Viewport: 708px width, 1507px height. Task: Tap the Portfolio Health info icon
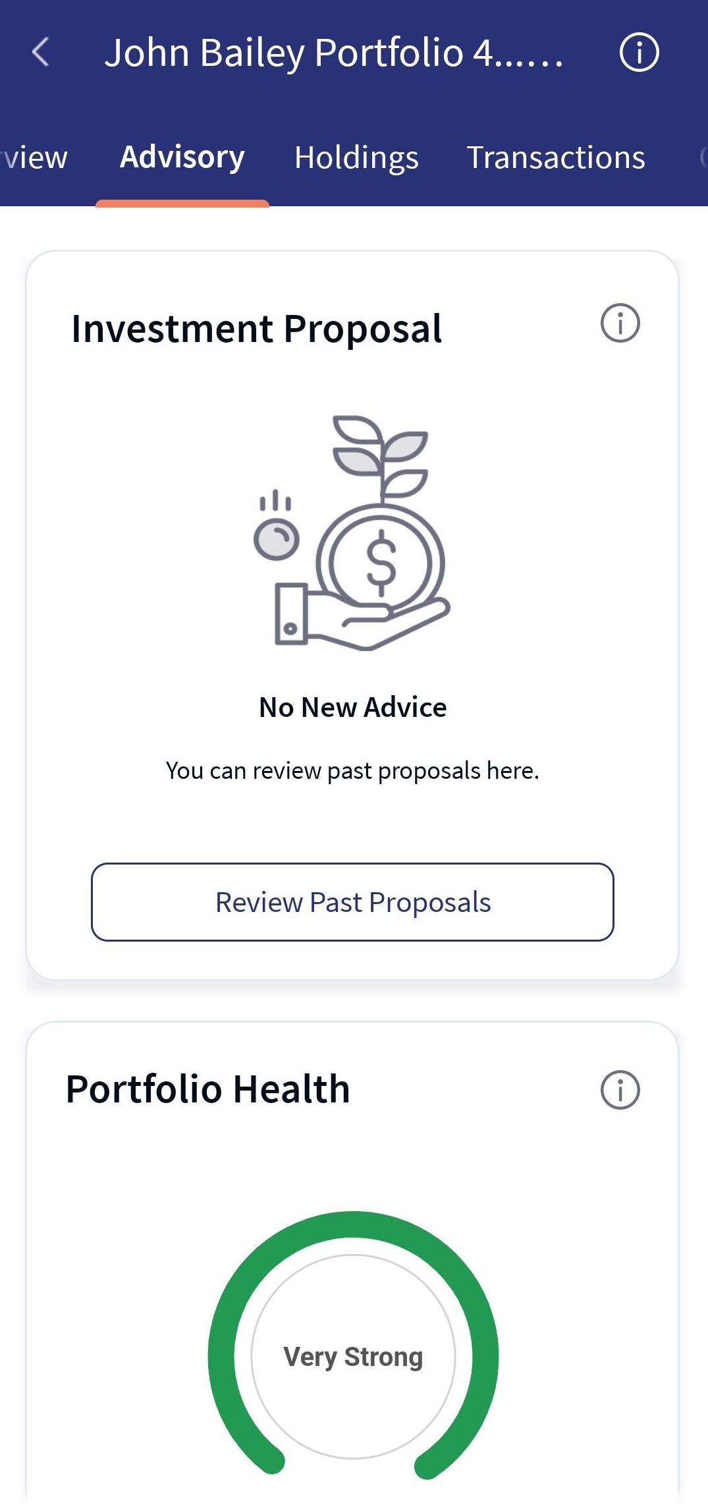point(620,1090)
